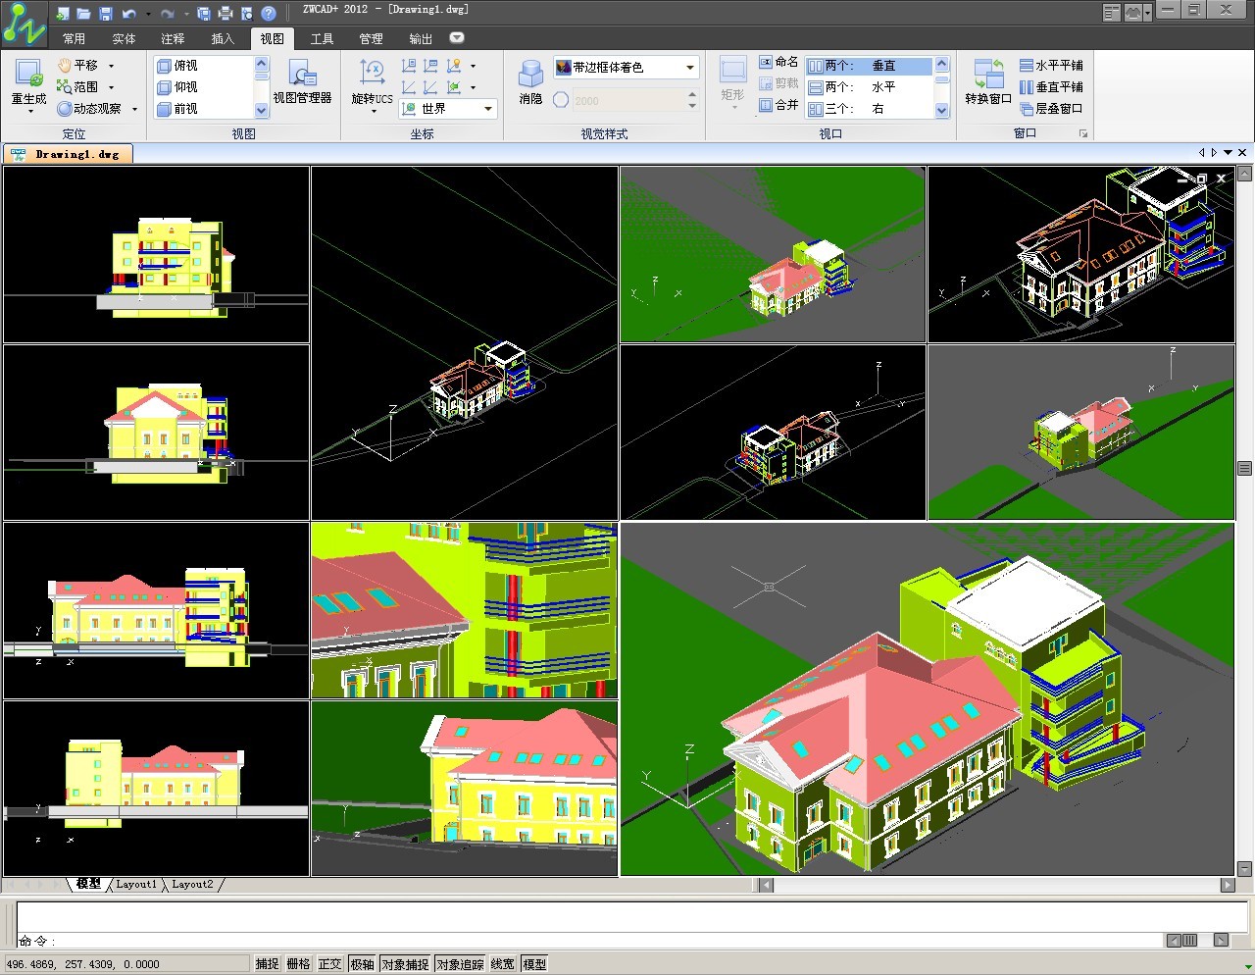Open the 带边框体着色 visual style dropdown

690,68
